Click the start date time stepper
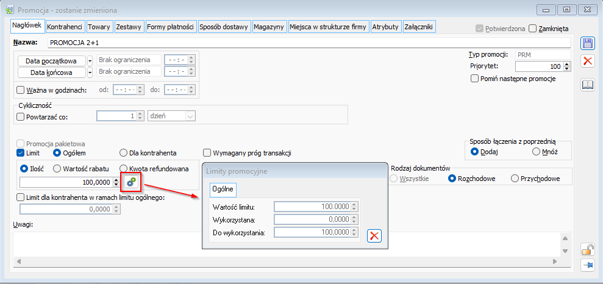The image size is (603, 284). 191,60
